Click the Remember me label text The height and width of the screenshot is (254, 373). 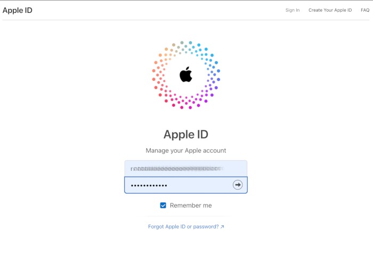pos(191,206)
